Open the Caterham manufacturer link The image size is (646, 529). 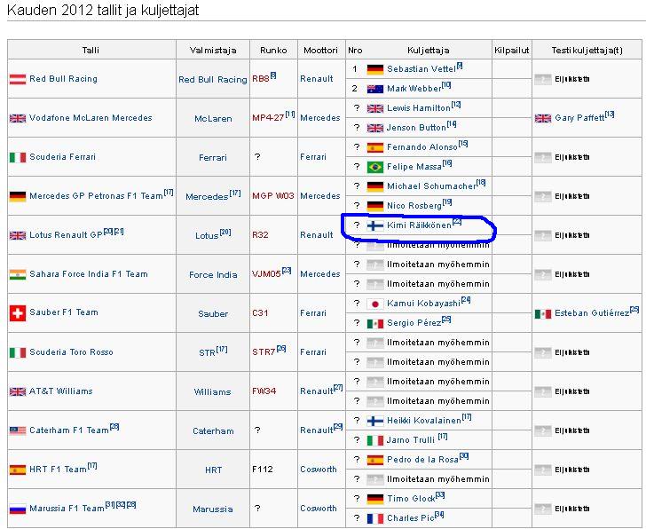pos(213,431)
